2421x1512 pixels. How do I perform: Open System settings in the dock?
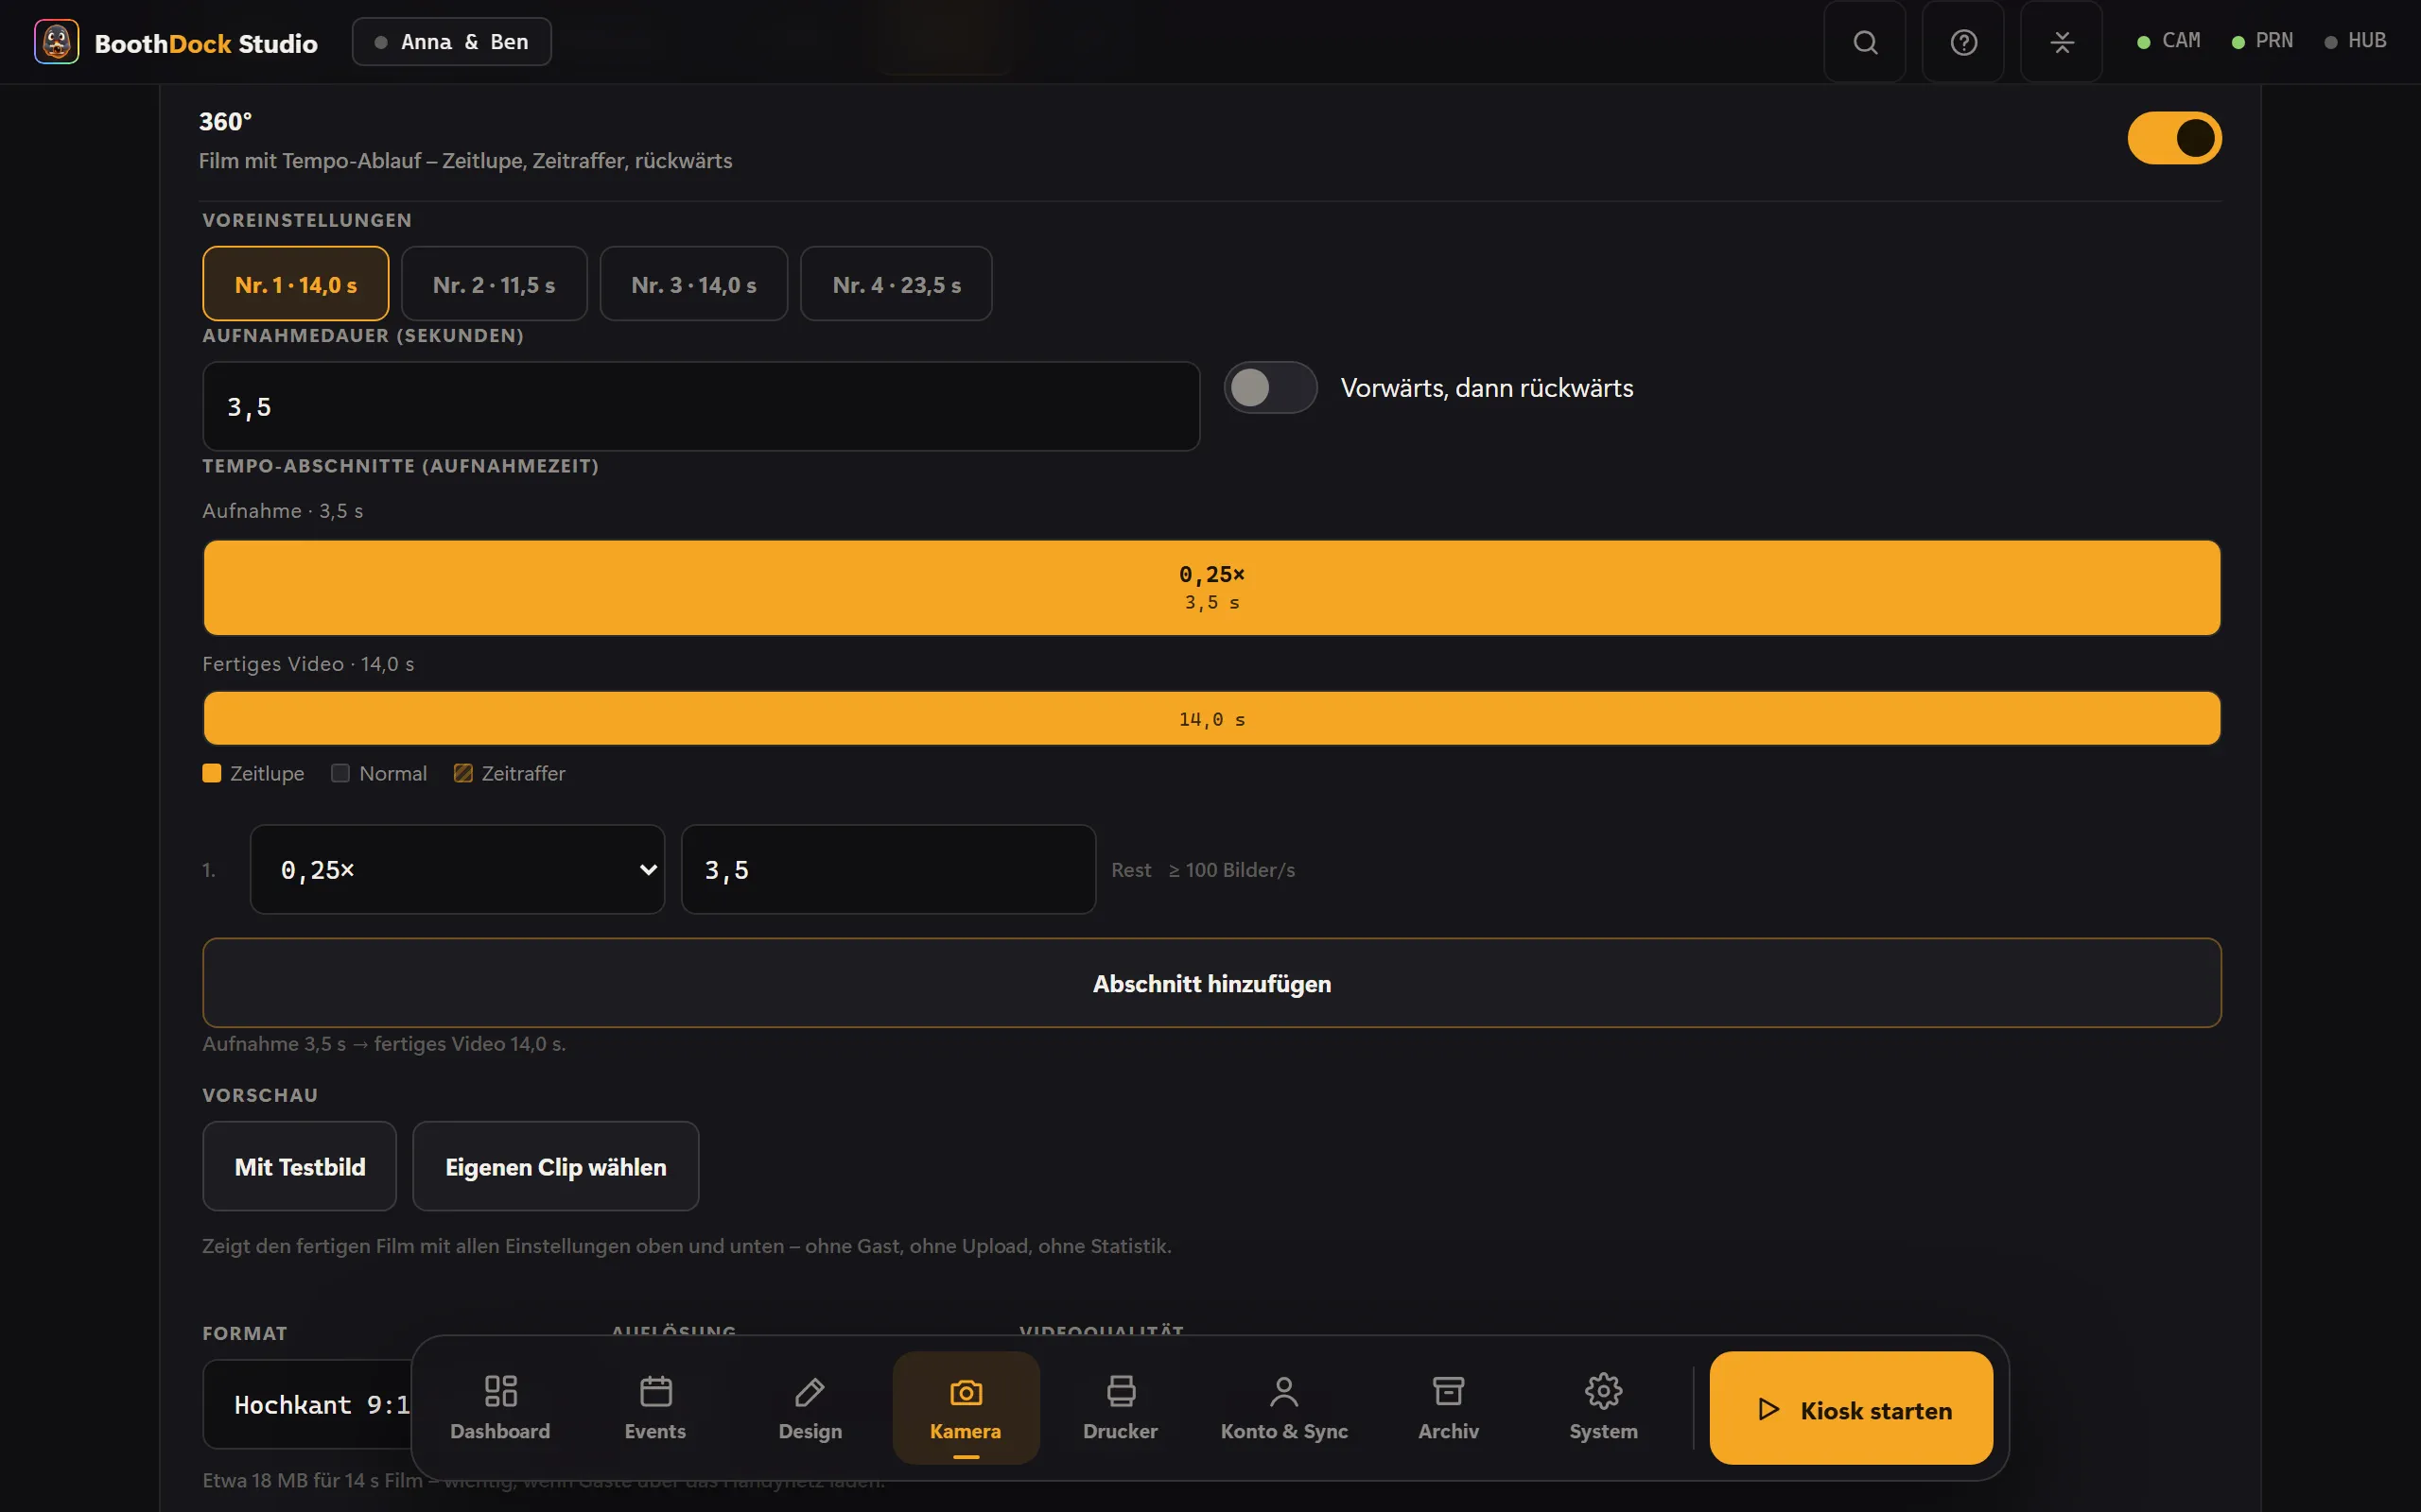pyautogui.click(x=1604, y=1408)
